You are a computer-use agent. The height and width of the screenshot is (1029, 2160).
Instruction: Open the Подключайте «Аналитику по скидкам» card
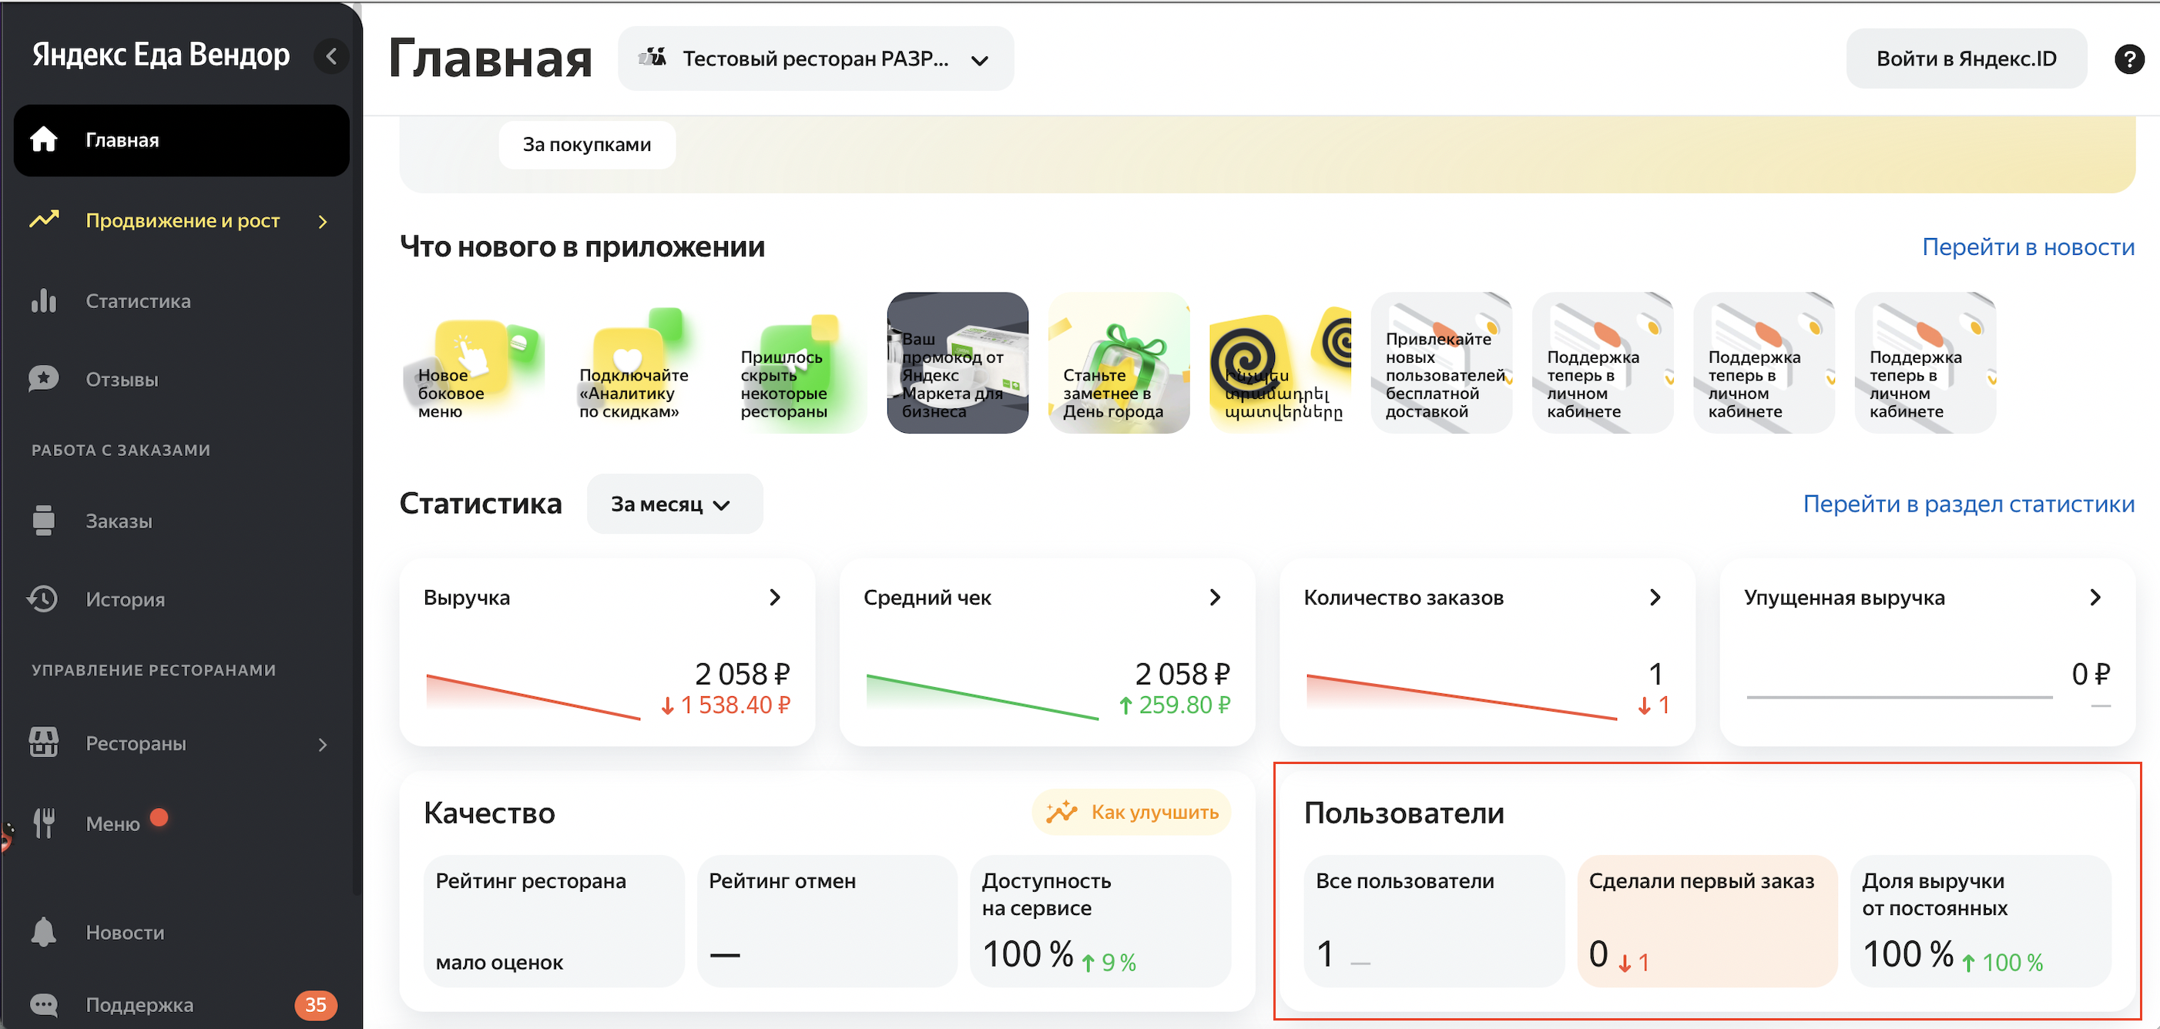click(635, 362)
